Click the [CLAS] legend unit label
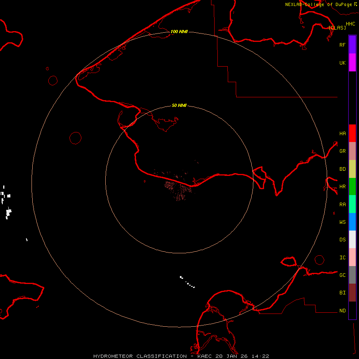This screenshot has height=359, width=359. click(337, 28)
